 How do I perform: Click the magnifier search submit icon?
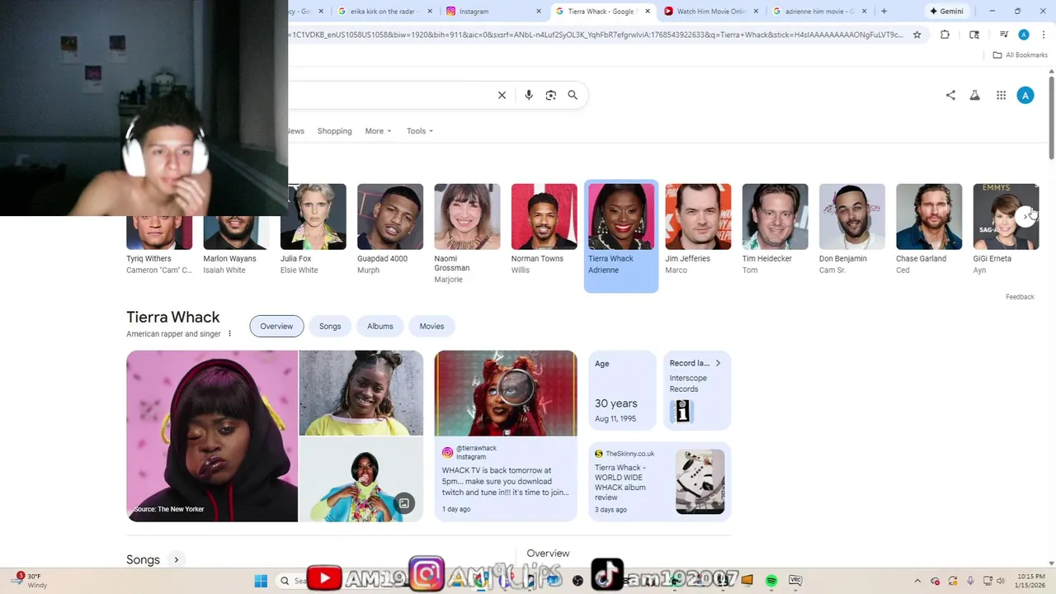(x=573, y=95)
